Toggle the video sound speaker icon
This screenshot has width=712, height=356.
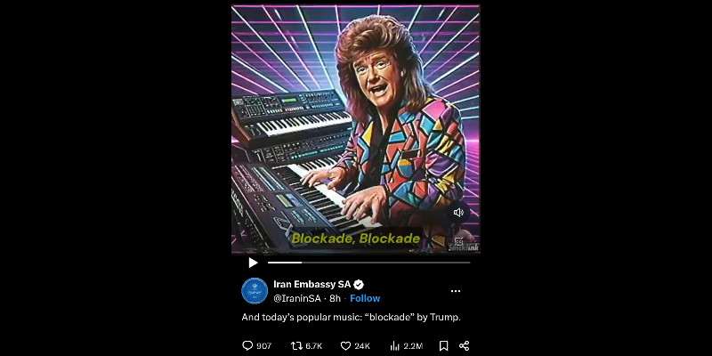click(458, 212)
